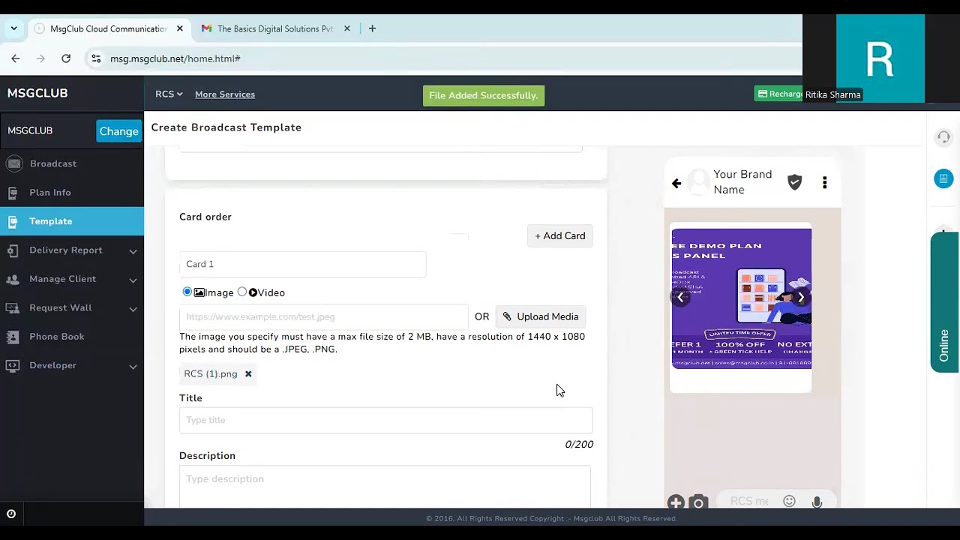Viewport: 960px width, 540px height.
Task: Click the Manage Client people icon
Action: [x=13, y=279]
